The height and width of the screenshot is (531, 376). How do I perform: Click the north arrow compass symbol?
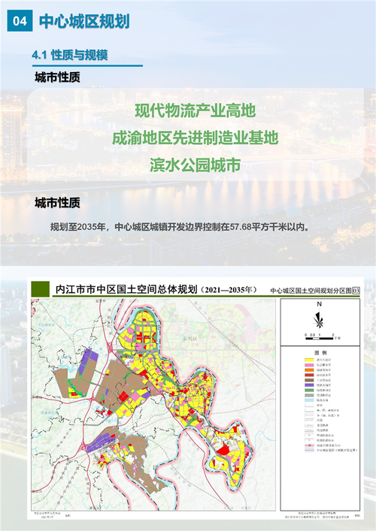319,321
